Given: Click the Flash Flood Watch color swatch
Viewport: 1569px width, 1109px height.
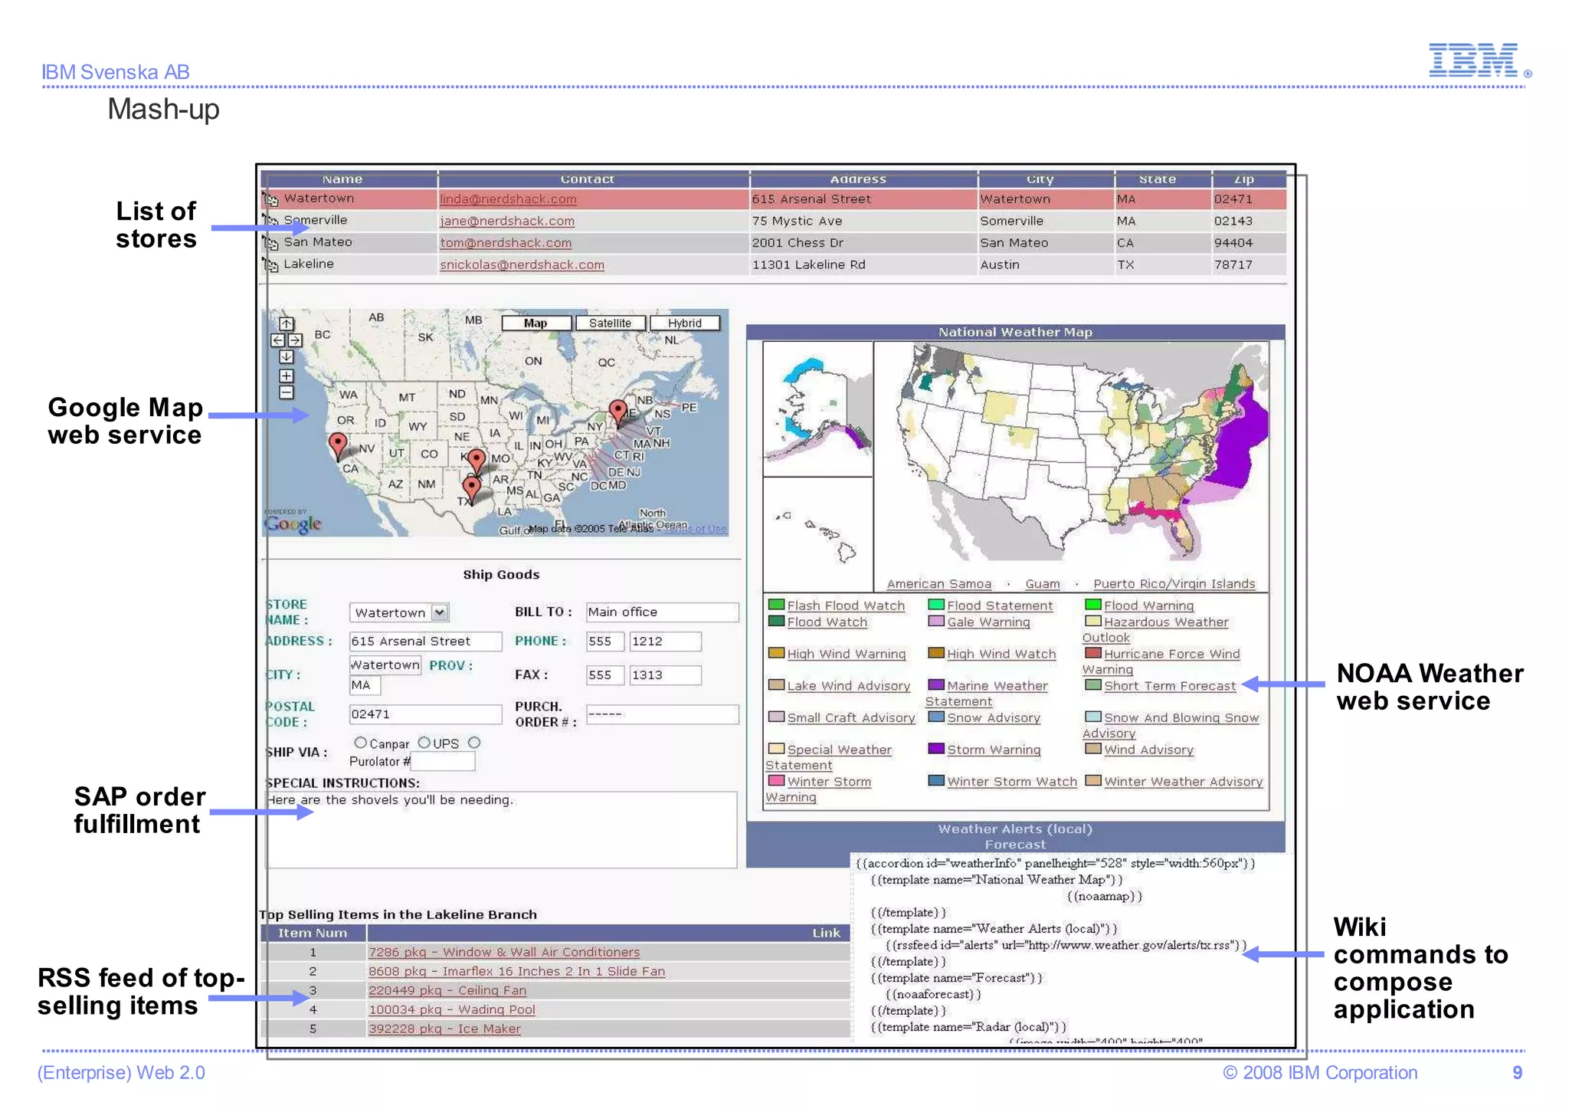Looking at the screenshot, I should click(776, 605).
